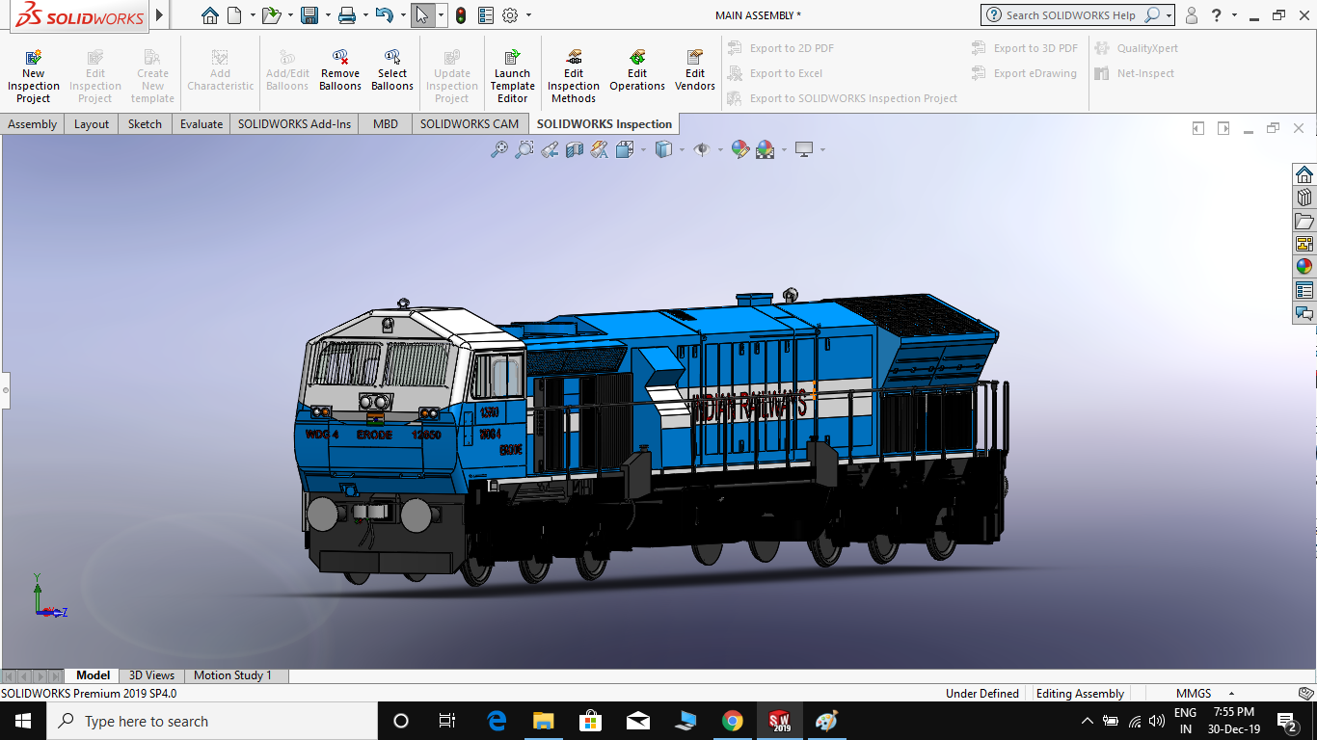
Task: Toggle Hide/Show Items eye icon
Action: coord(702,149)
